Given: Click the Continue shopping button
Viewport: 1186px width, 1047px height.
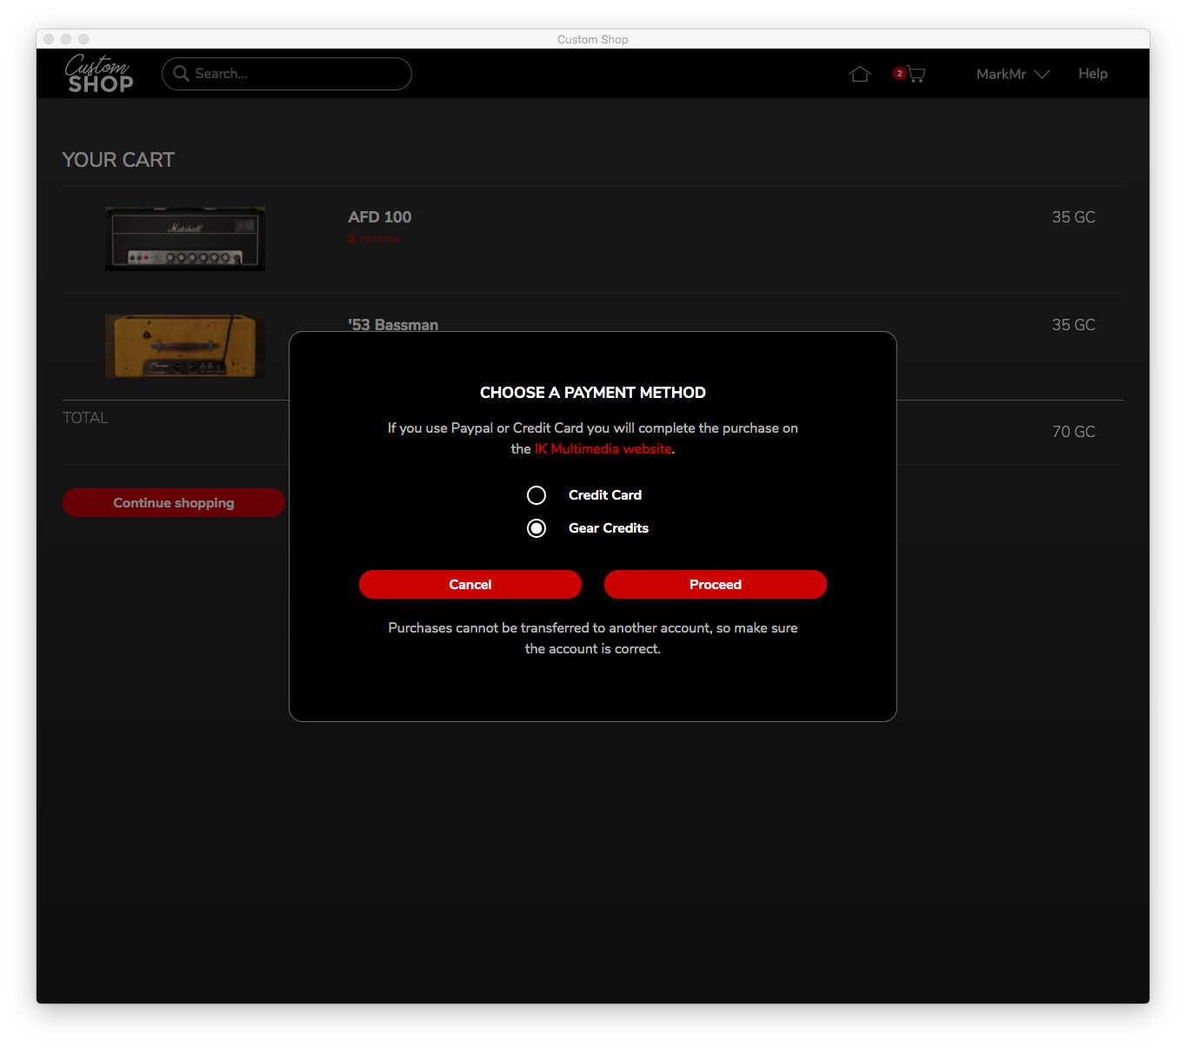Looking at the screenshot, I should 173,503.
